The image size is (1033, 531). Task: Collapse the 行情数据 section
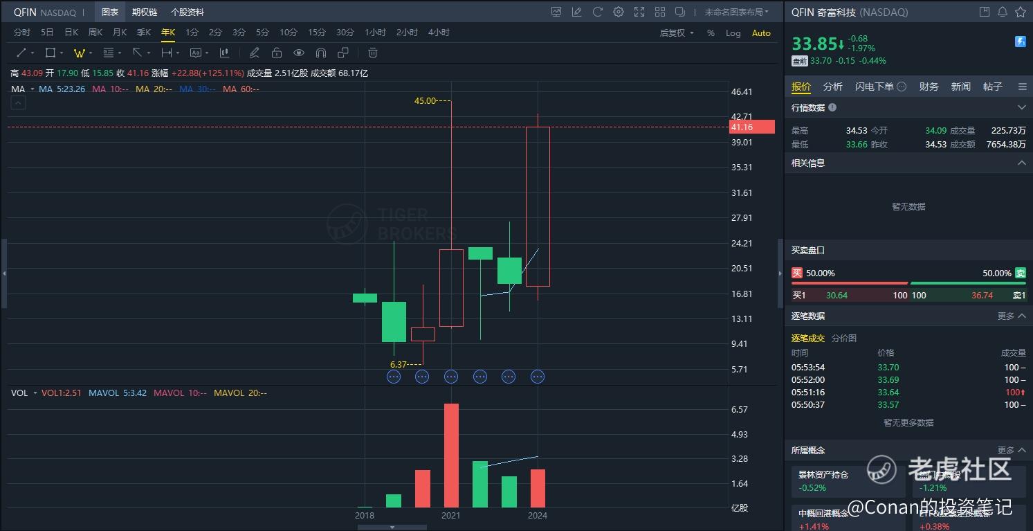pos(1021,107)
